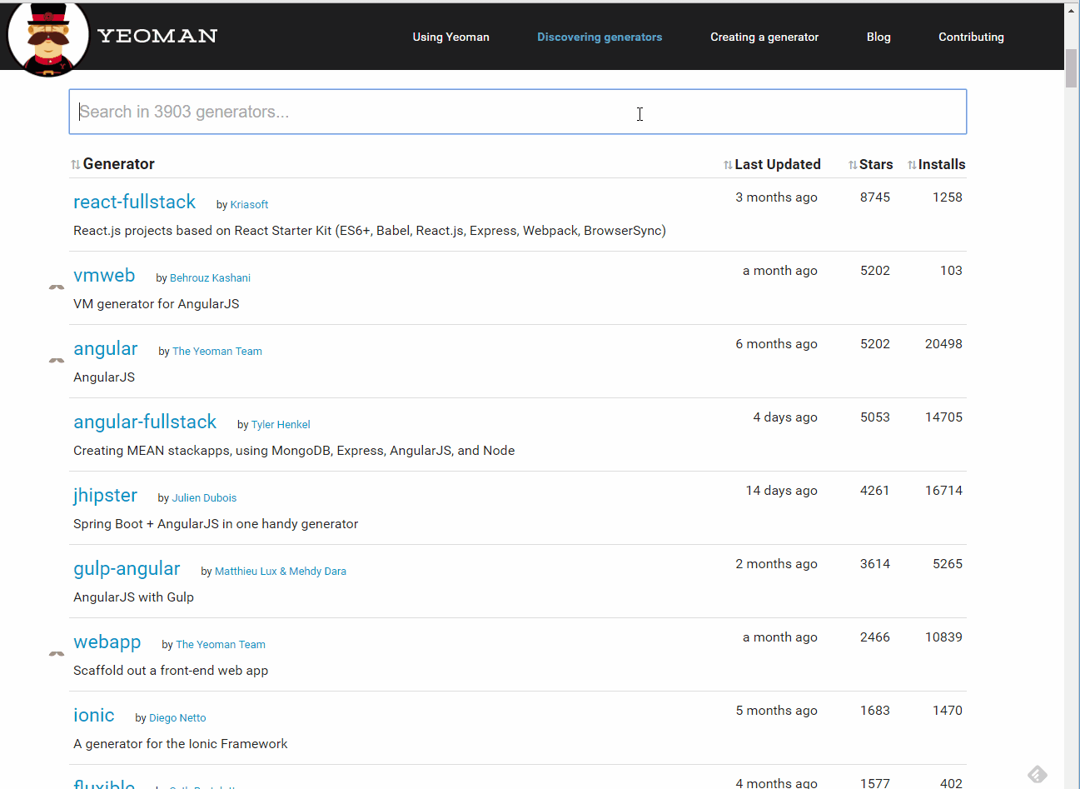Click the tag icon at bottom right
Image resolution: width=1080 pixels, height=789 pixels.
1037,774
